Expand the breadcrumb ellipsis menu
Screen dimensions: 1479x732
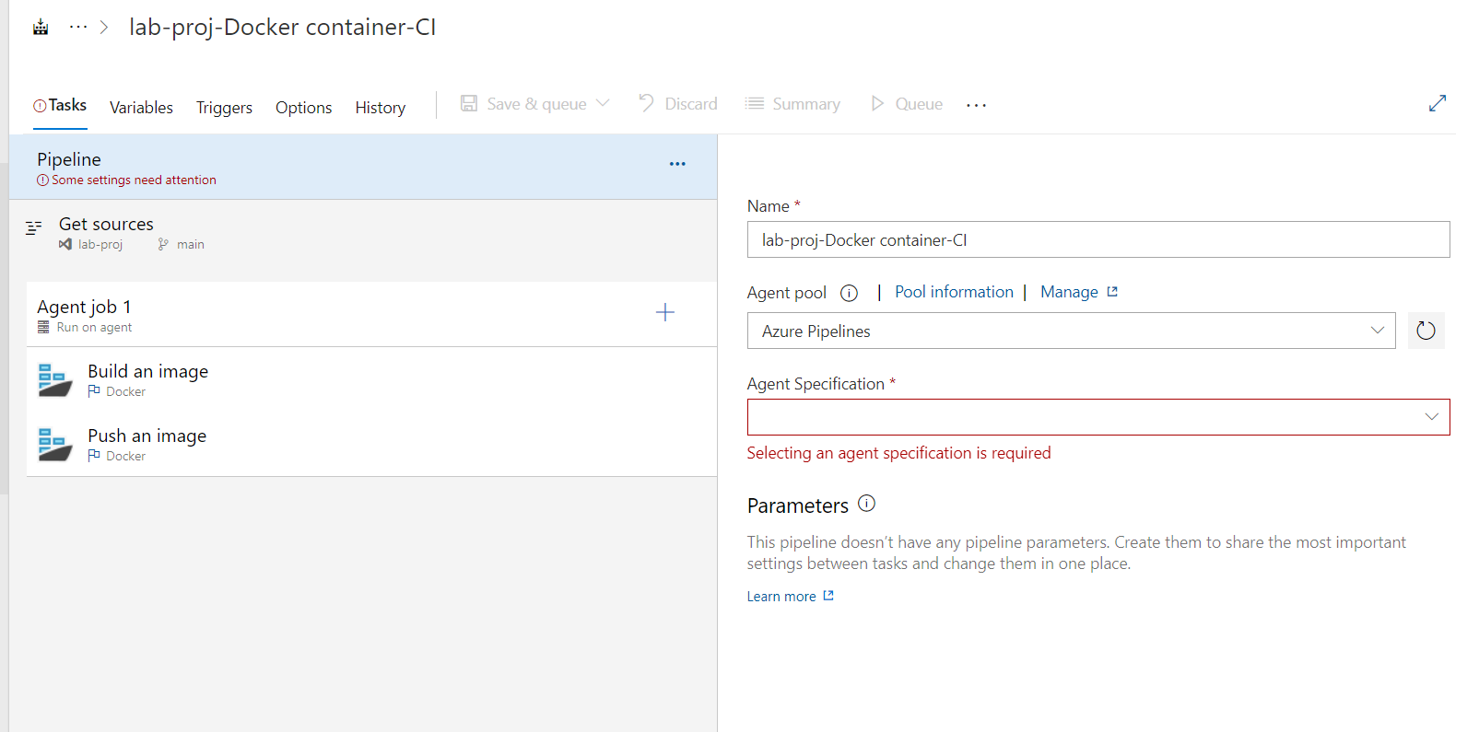point(78,27)
